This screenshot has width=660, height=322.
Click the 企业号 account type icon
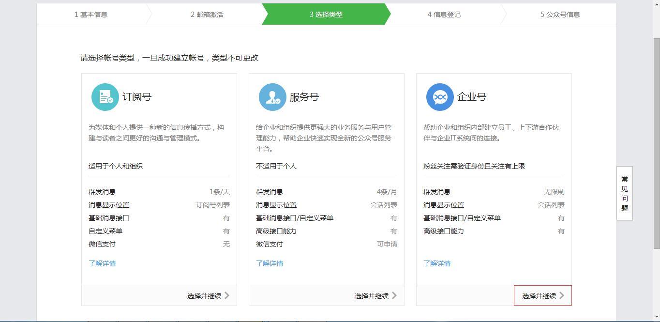tap(440, 97)
